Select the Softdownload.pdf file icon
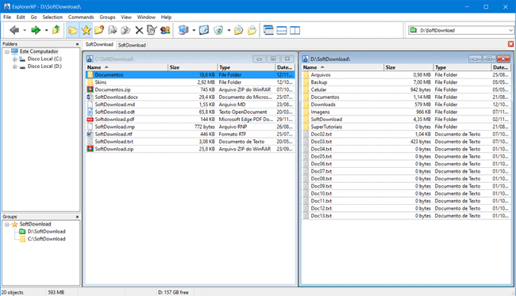This screenshot has width=516, height=296. click(x=90, y=120)
